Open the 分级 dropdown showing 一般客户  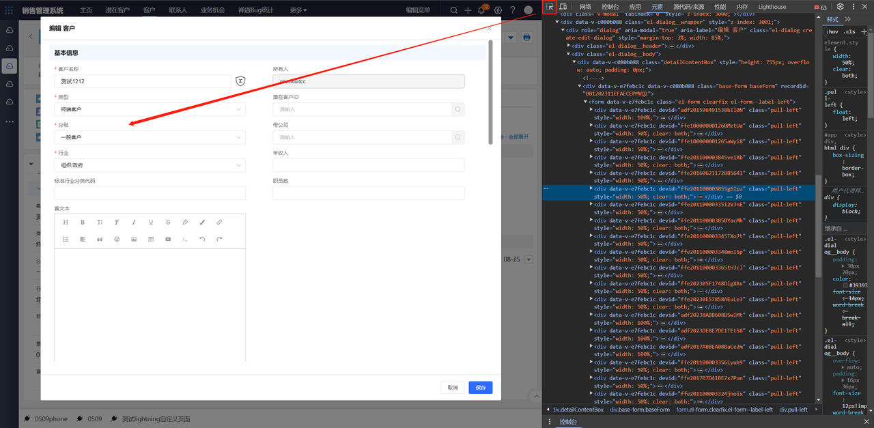pyautogui.click(x=150, y=137)
